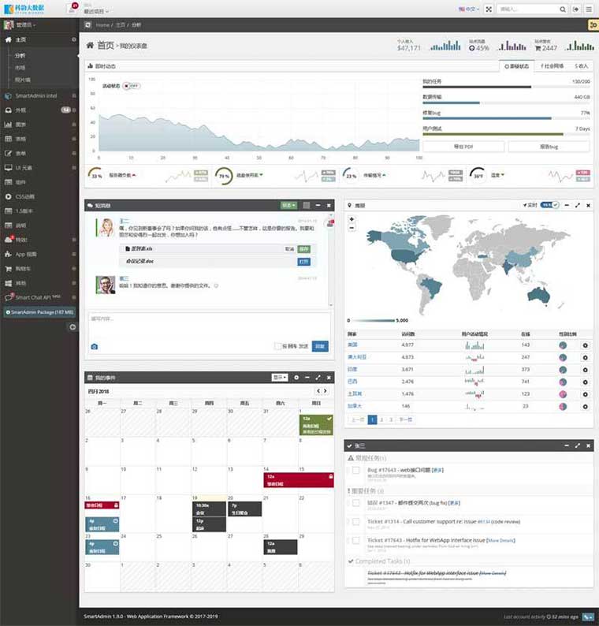Check the enter-to-send box beside reply button
The width and height of the screenshot is (599, 626).
click(277, 346)
